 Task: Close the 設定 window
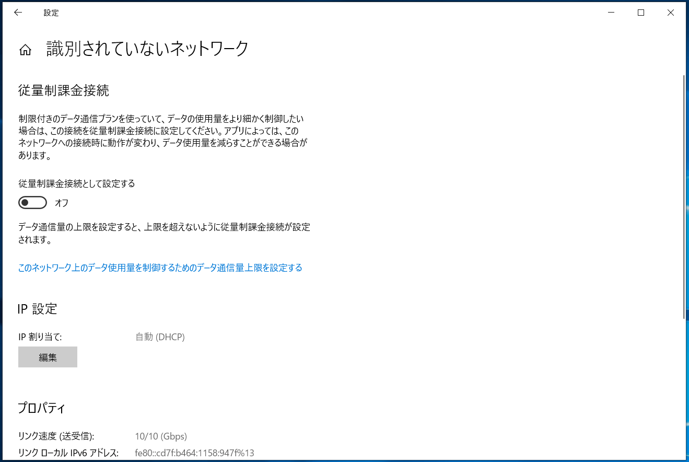point(670,13)
